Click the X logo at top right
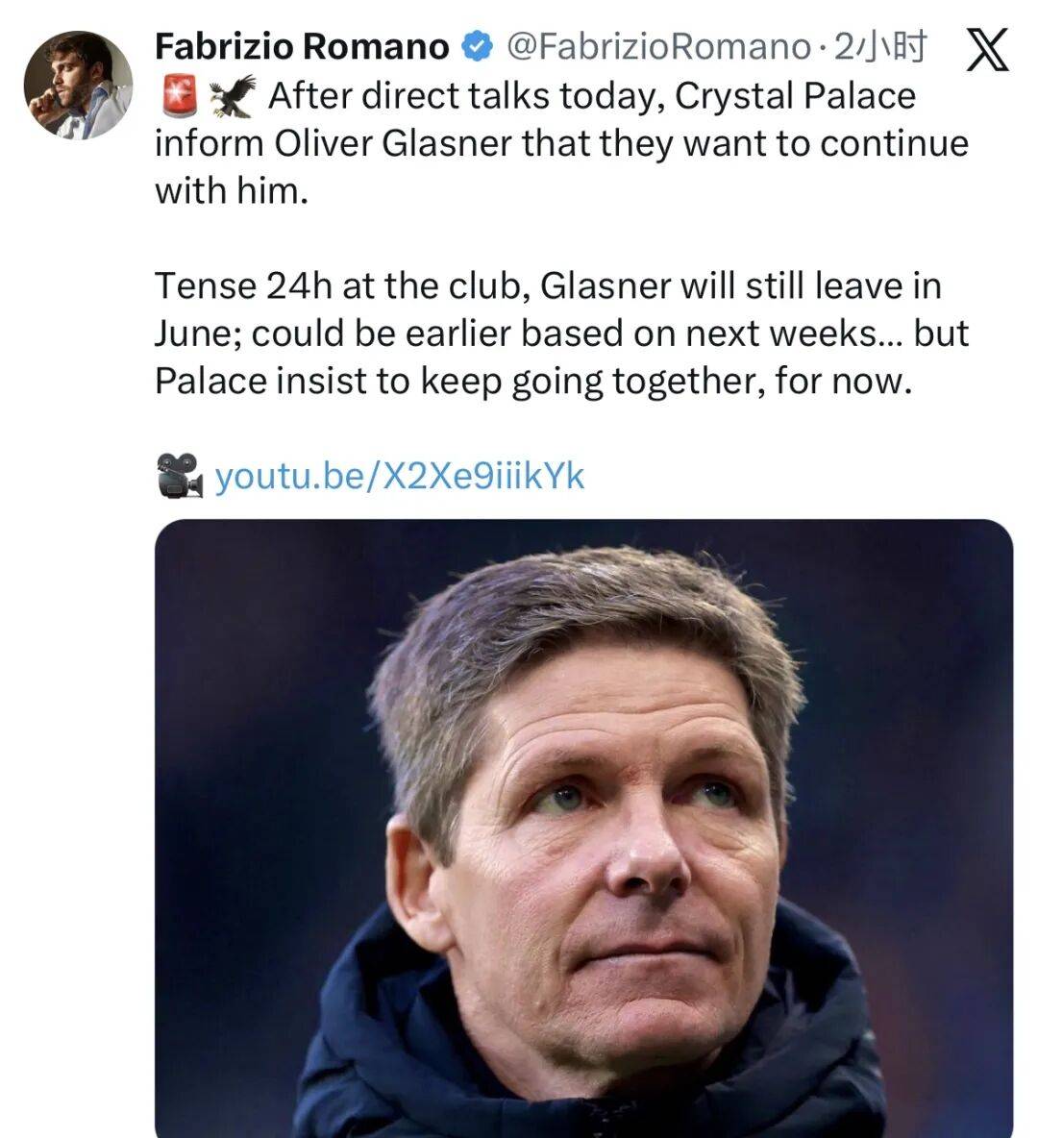This screenshot has width=1038, height=1138. click(987, 48)
